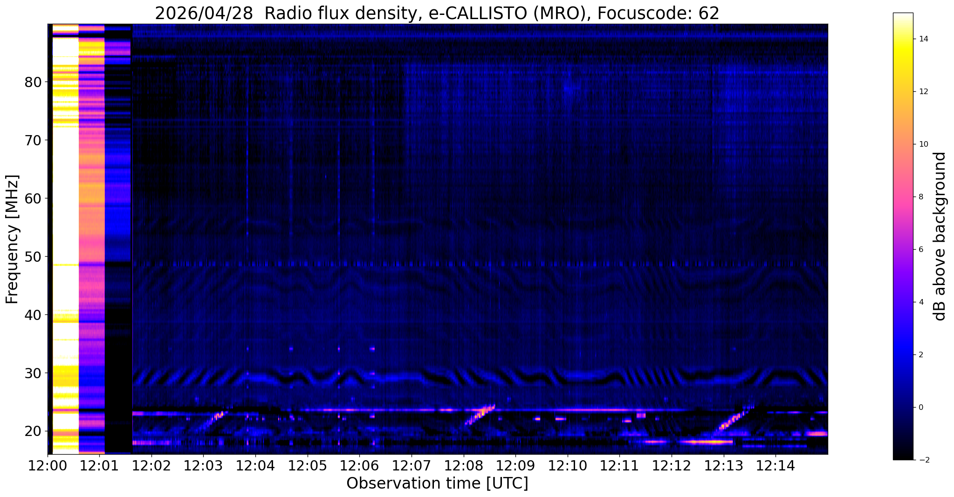Viewport: 954px width, 497px height.
Task: Click the 80 MHz frequency tick label
Action: click(x=33, y=82)
